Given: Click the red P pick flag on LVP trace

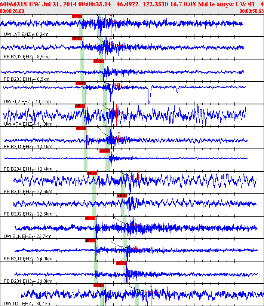Looking at the screenshot, I should [77, 16].
